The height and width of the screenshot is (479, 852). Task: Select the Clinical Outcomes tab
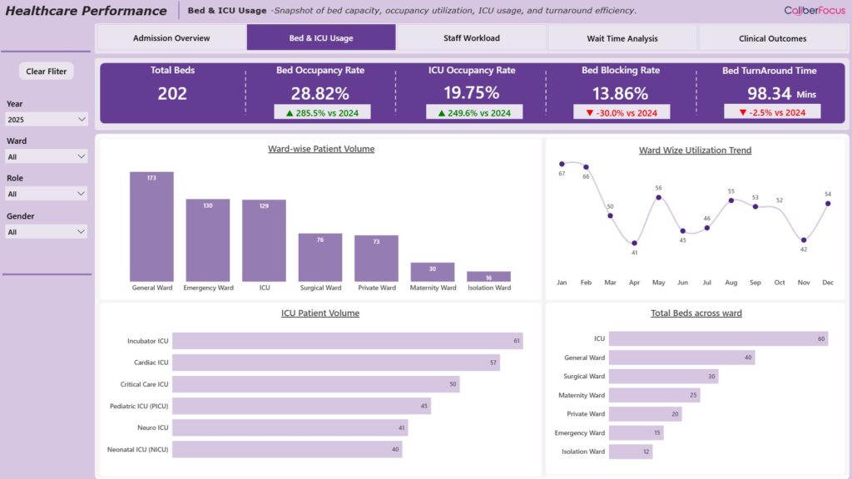772,38
